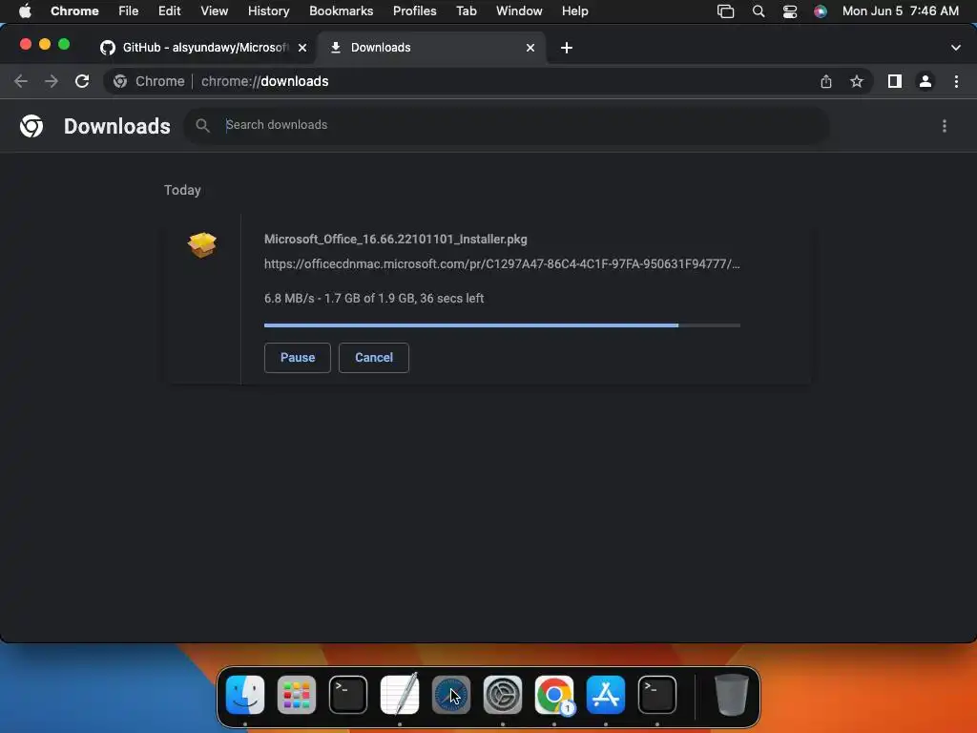977x733 pixels.
Task: Click the back navigation arrow
Action: [21, 81]
